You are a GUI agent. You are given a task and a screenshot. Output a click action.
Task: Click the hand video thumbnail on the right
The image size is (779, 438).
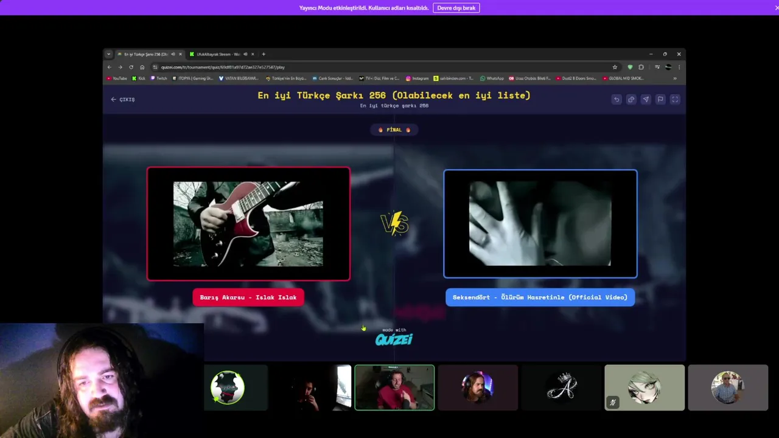540,224
